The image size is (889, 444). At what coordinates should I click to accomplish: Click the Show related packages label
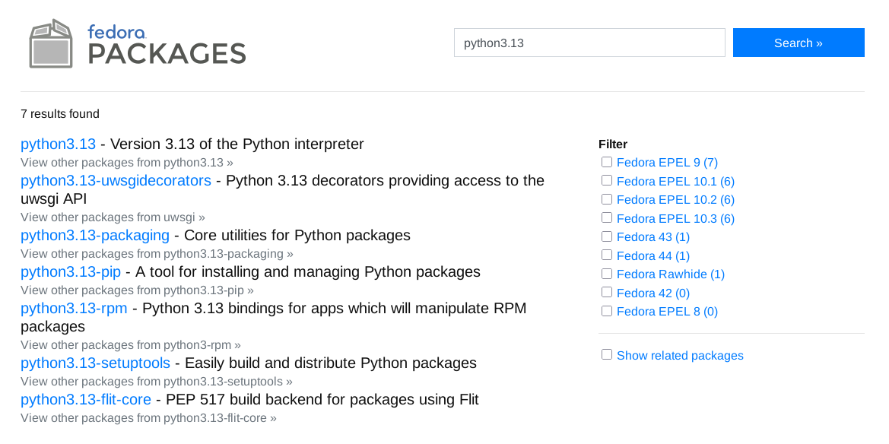coord(681,356)
